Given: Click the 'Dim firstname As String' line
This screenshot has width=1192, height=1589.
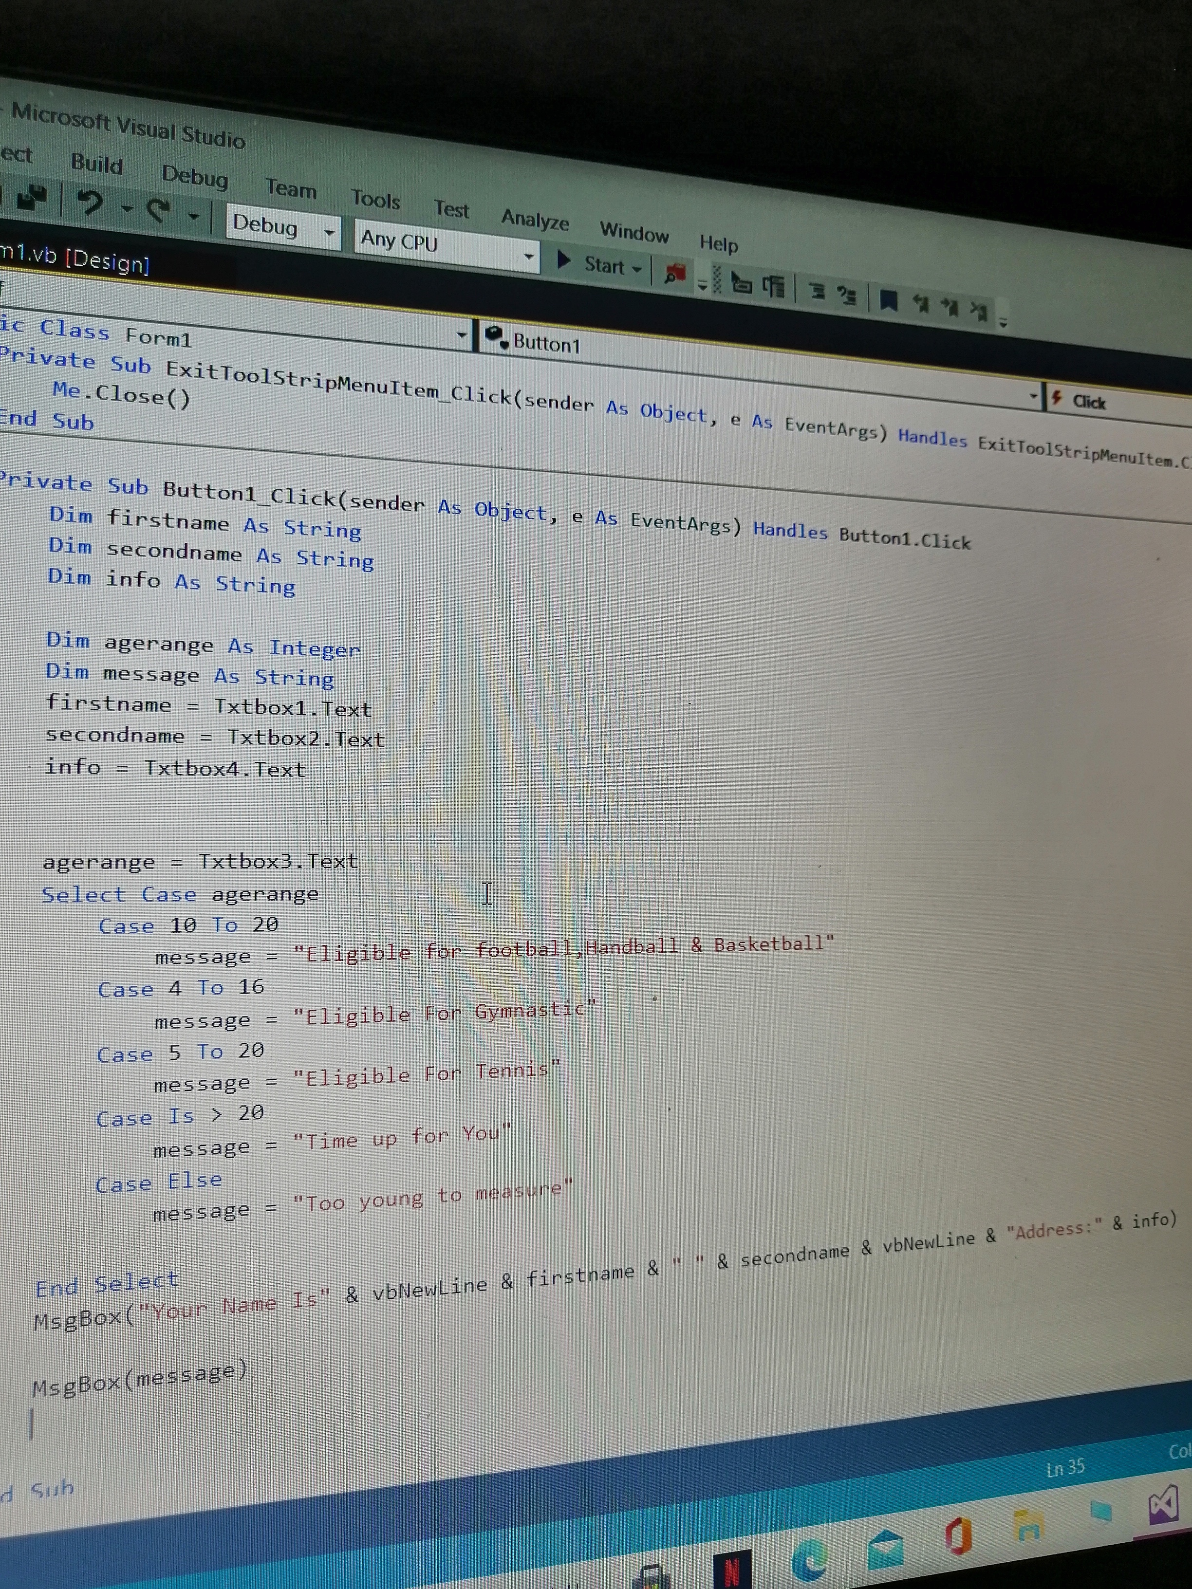Looking at the screenshot, I should (x=205, y=523).
